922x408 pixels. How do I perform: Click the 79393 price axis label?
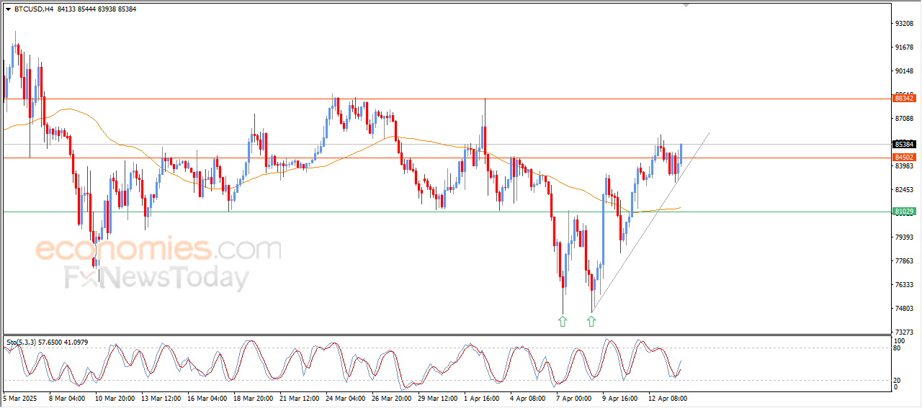904,237
